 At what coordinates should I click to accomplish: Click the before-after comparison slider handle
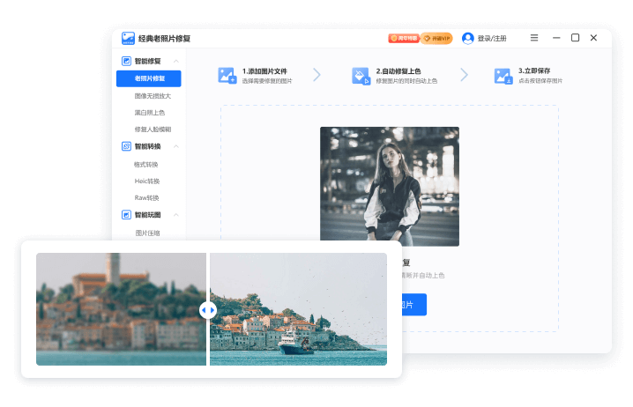point(207,309)
